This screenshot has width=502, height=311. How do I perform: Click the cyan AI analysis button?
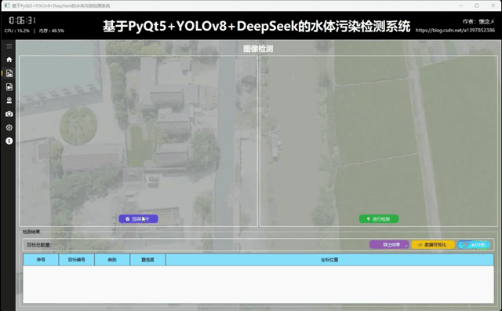[474, 244]
